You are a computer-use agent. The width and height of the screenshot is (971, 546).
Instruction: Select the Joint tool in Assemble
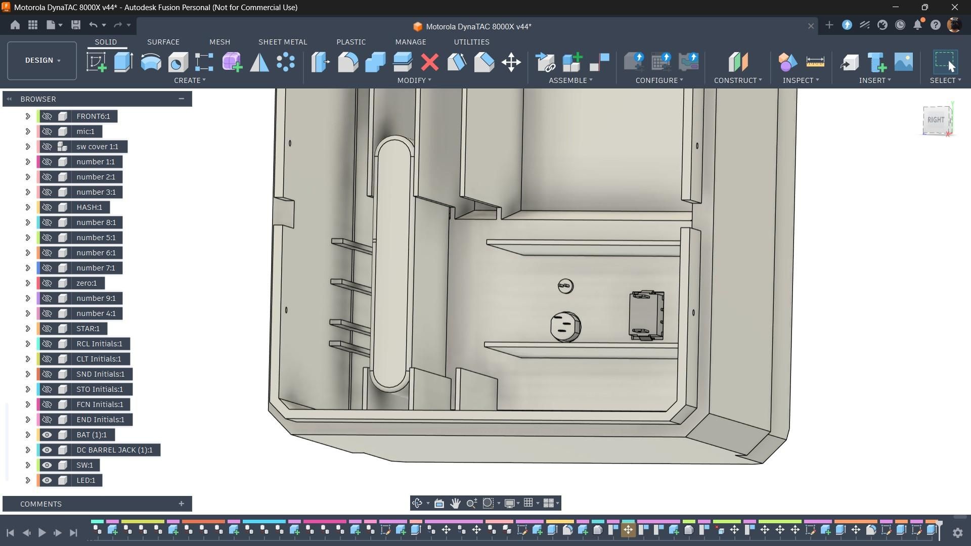pos(600,62)
